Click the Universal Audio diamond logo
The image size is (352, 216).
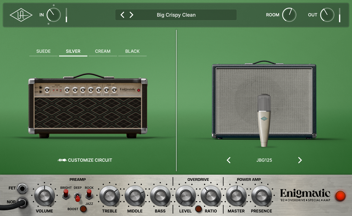click(x=21, y=15)
